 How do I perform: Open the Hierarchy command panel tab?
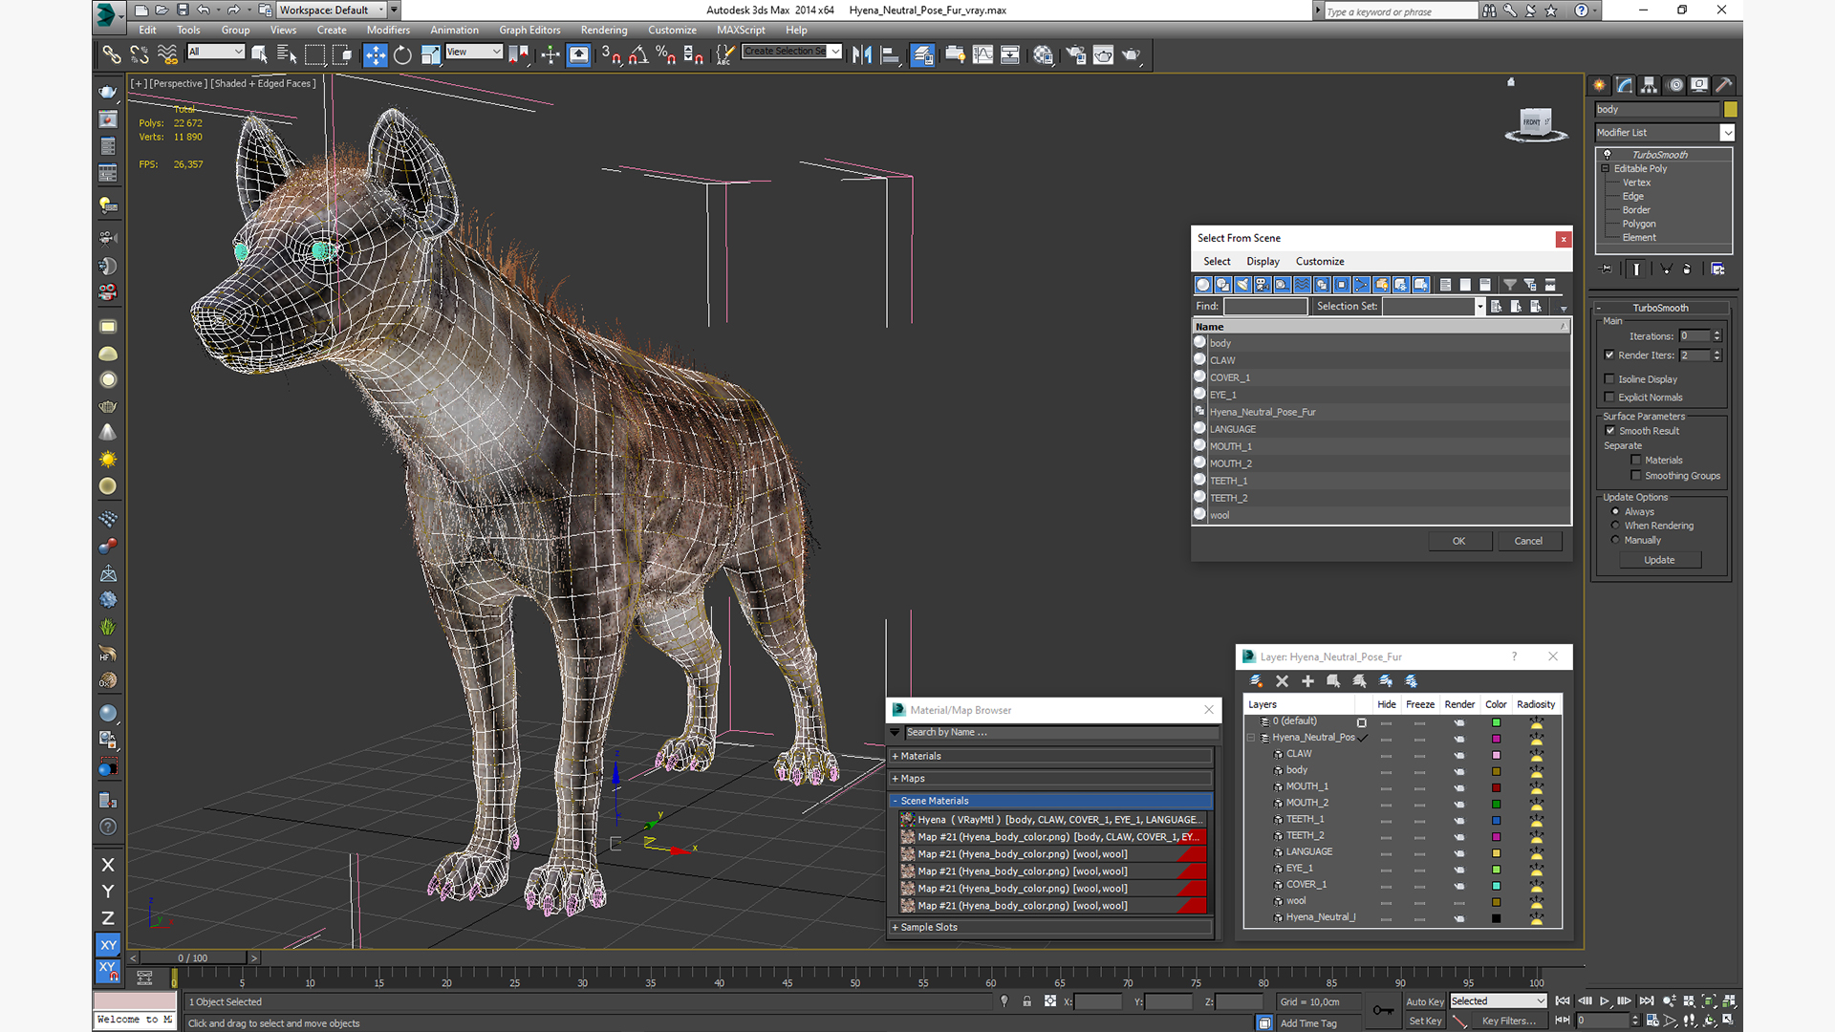1650,85
